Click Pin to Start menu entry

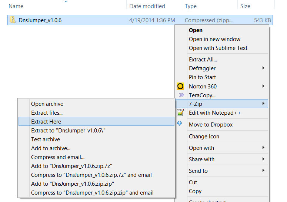pos(202,77)
